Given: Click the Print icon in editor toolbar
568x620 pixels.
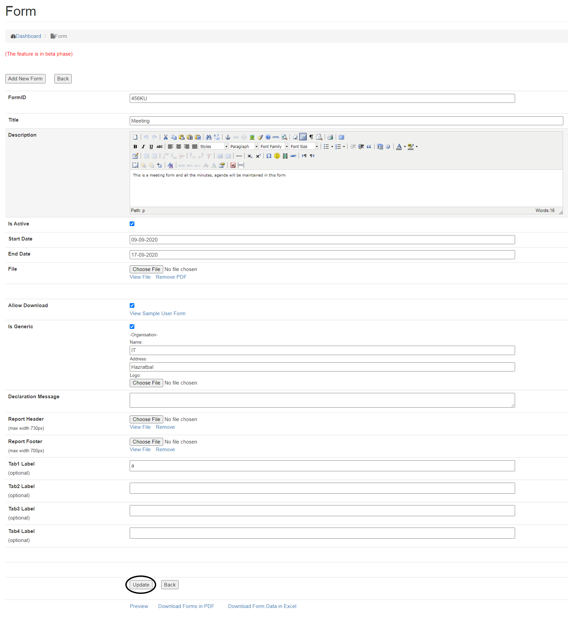Looking at the screenshot, I should click(330, 137).
